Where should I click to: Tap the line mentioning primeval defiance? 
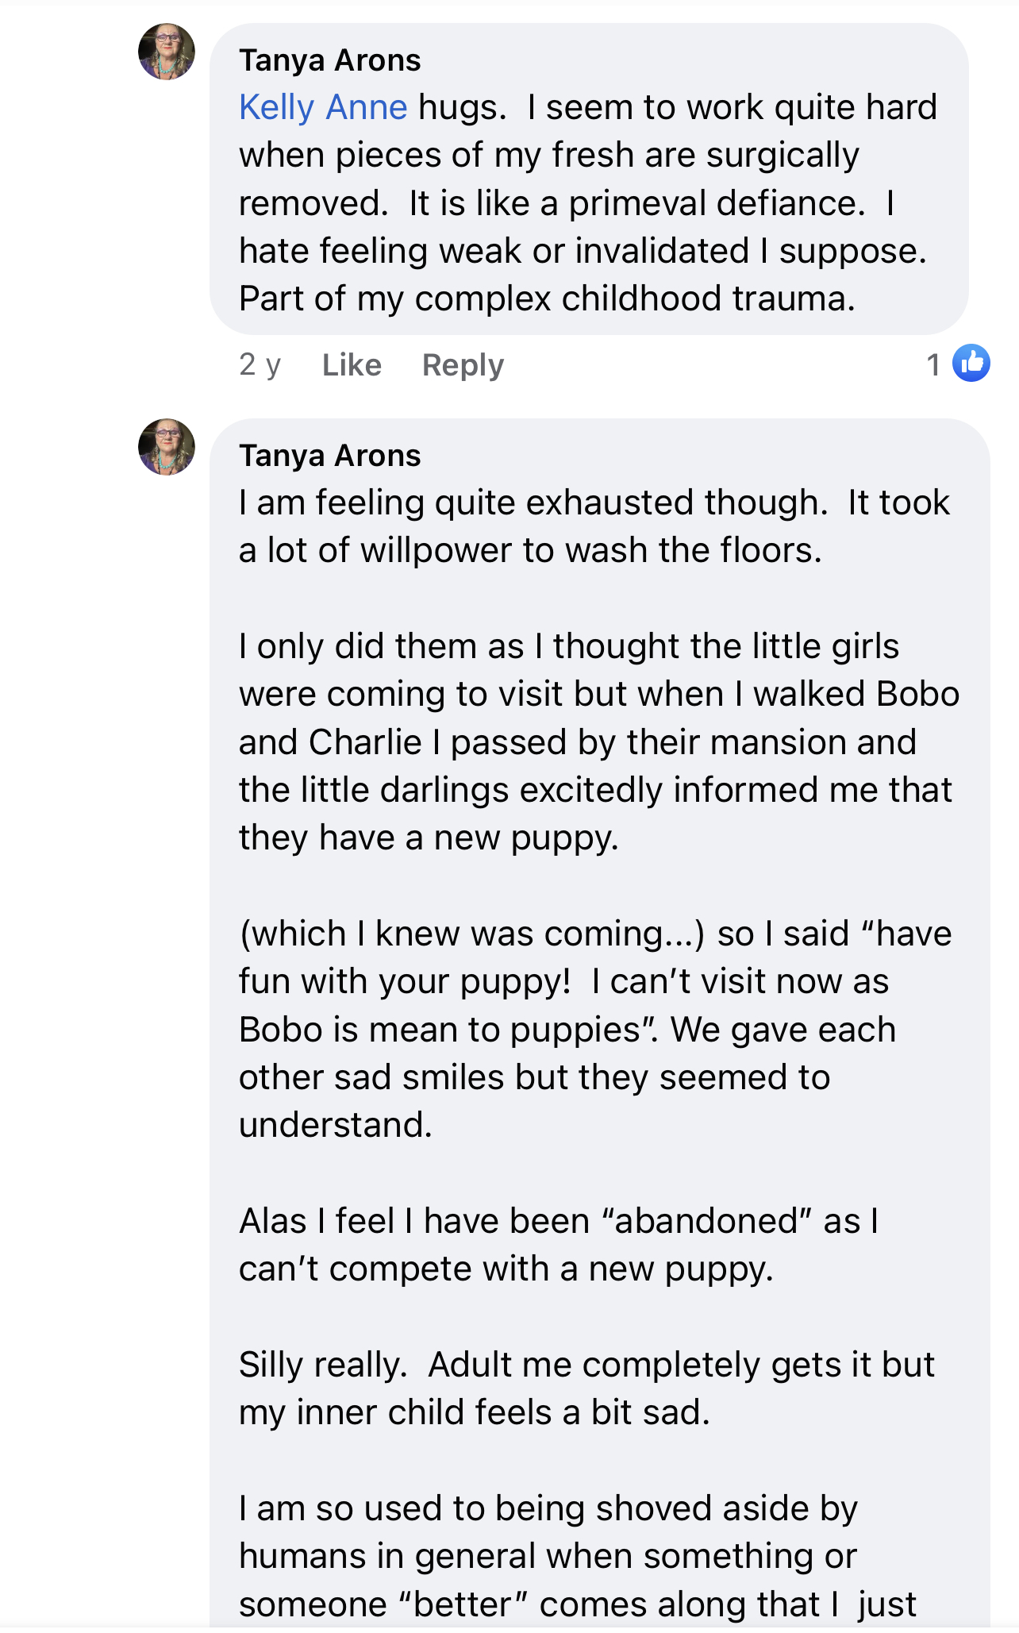[x=567, y=203]
